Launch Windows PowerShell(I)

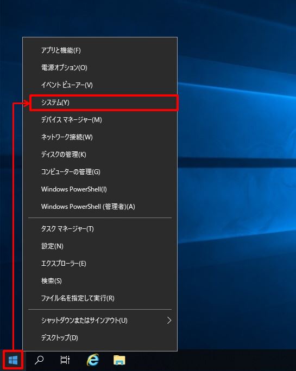(100, 189)
